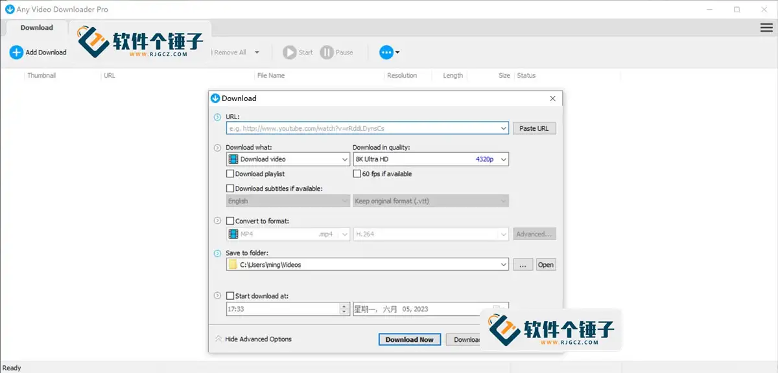
Task: Close the Download dialog with the X
Action: (552, 98)
